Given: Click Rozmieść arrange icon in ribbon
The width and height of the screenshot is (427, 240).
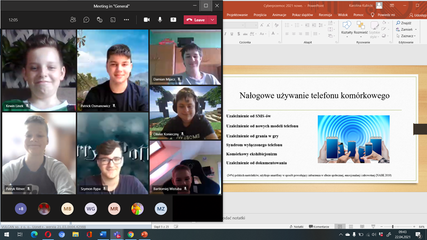Looking at the screenshot, I should [361, 28].
